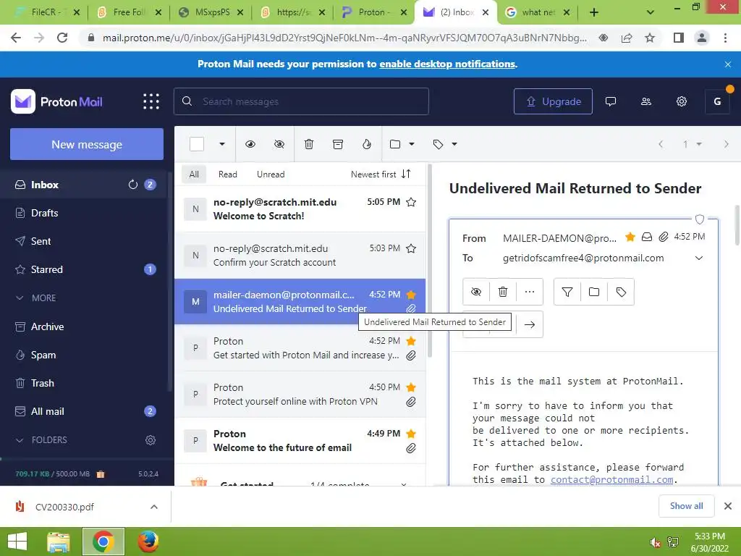Filter on this message using the funnel icon
This screenshot has height=556, width=741.
point(567,292)
